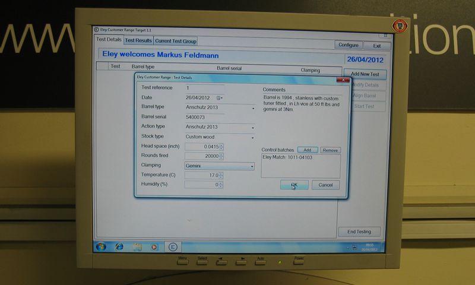Screen dimensions: 475x285
Task: Add a control batch
Action: point(308,150)
